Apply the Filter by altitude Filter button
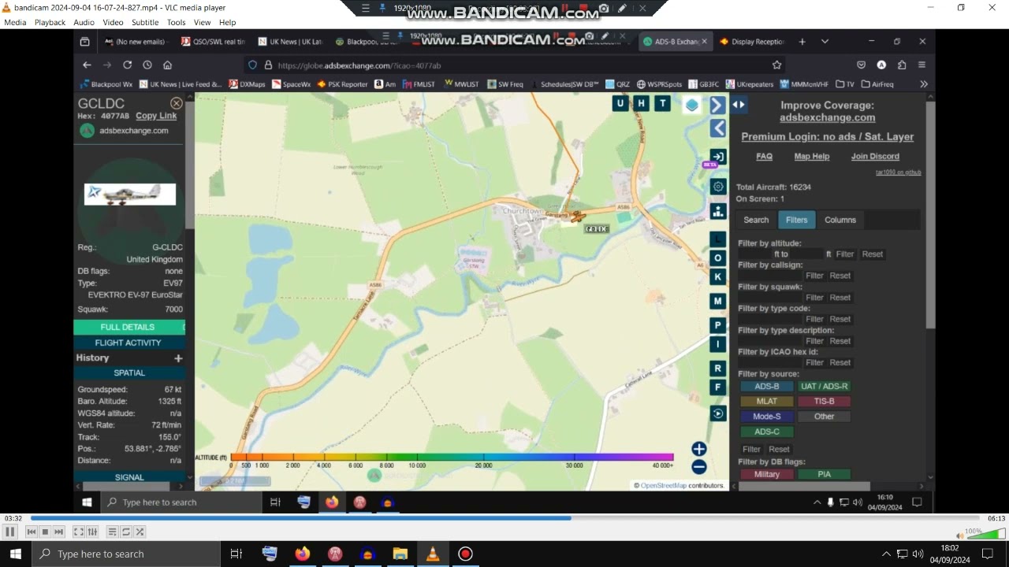1009x567 pixels. coord(845,254)
